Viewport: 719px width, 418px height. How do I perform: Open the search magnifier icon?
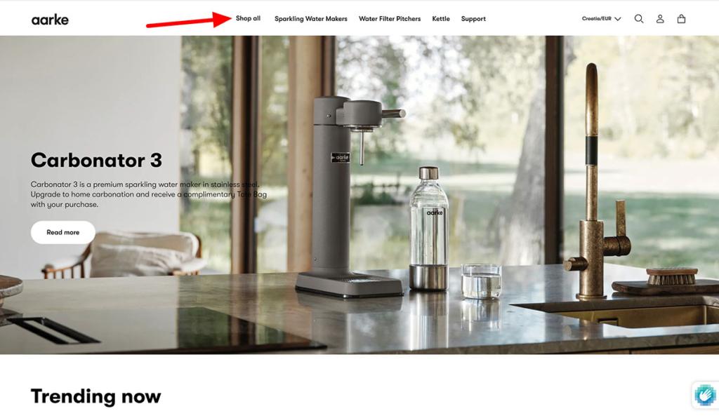(x=639, y=19)
